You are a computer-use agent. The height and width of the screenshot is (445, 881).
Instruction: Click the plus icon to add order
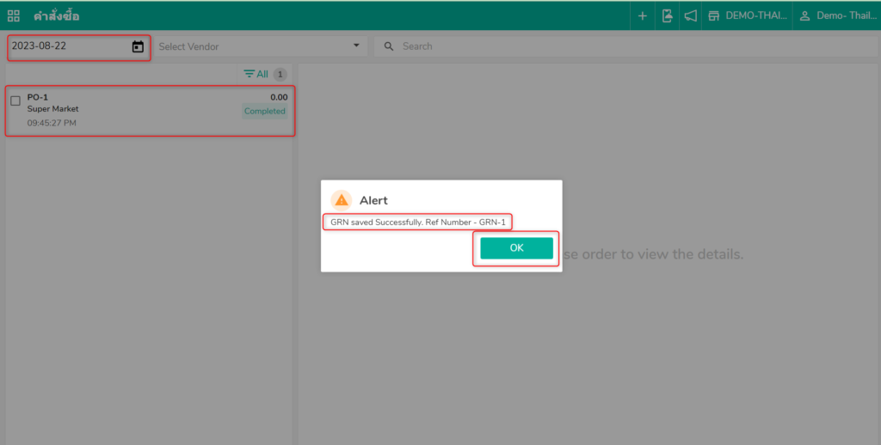(x=642, y=15)
